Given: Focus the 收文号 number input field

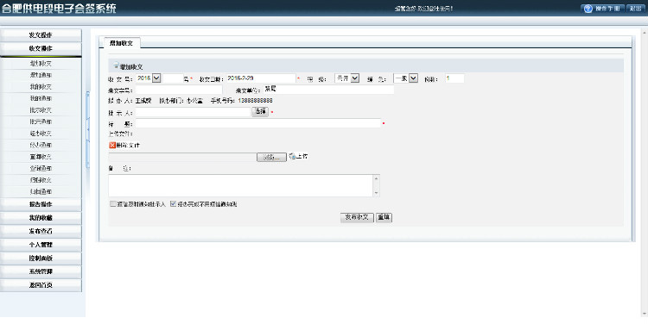Looking at the screenshot, I should [173, 78].
